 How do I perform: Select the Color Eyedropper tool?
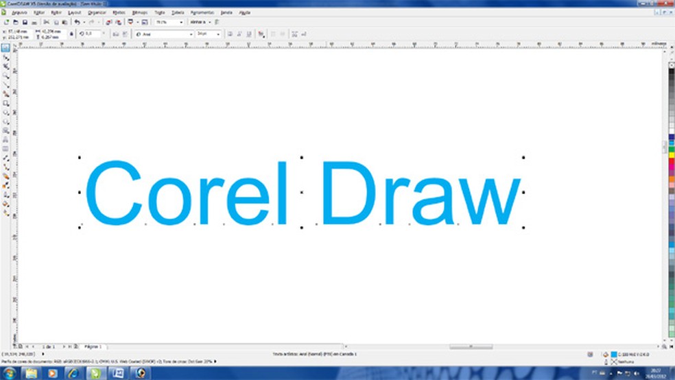(5, 185)
